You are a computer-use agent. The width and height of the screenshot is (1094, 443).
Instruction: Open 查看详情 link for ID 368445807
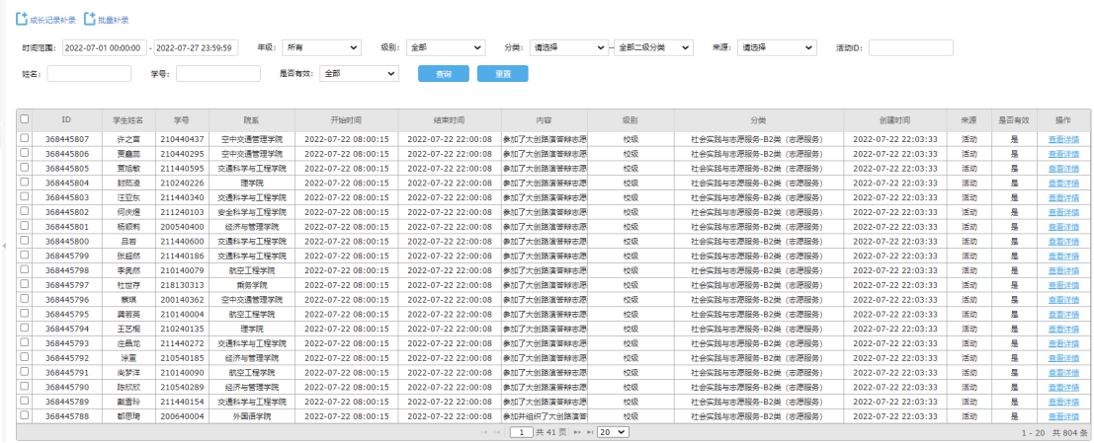point(1063,139)
